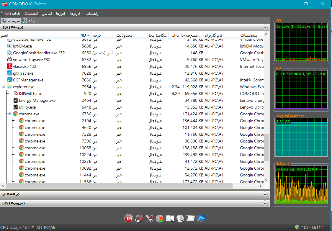Click the igfxTray.exe process icon
Image resolution: width=332 pixels, height=231 pixels.
click(x=10, y=73)
